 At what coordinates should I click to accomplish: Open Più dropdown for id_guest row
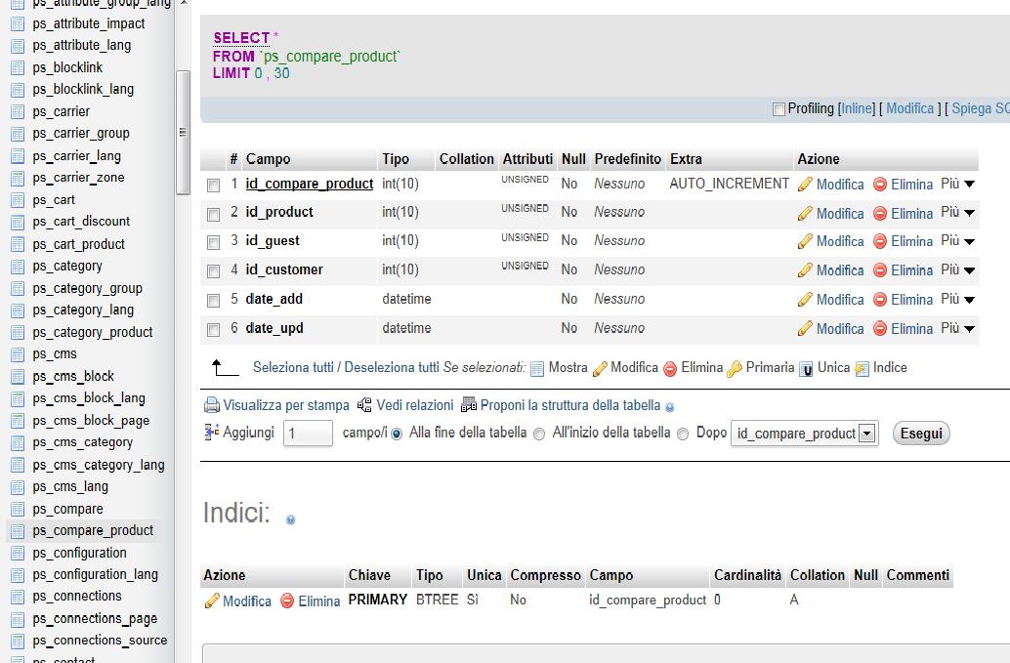[958, 241]
